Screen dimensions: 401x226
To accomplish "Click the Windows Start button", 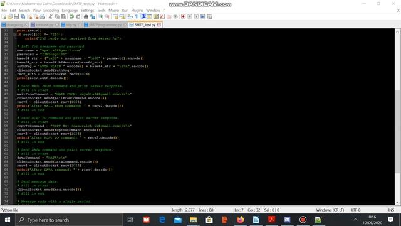I will click(x=8, y=220).
